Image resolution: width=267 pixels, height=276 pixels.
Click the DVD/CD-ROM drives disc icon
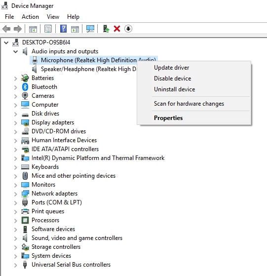tap(25, 131)
